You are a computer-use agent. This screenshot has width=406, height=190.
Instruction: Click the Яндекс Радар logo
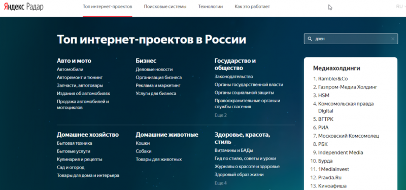click(23, 7)
